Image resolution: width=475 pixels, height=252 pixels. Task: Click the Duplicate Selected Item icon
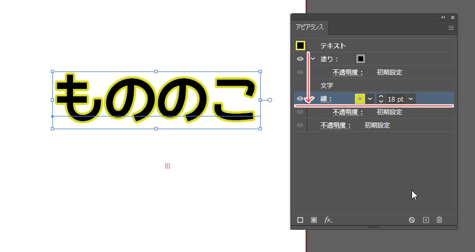point(426,220)
